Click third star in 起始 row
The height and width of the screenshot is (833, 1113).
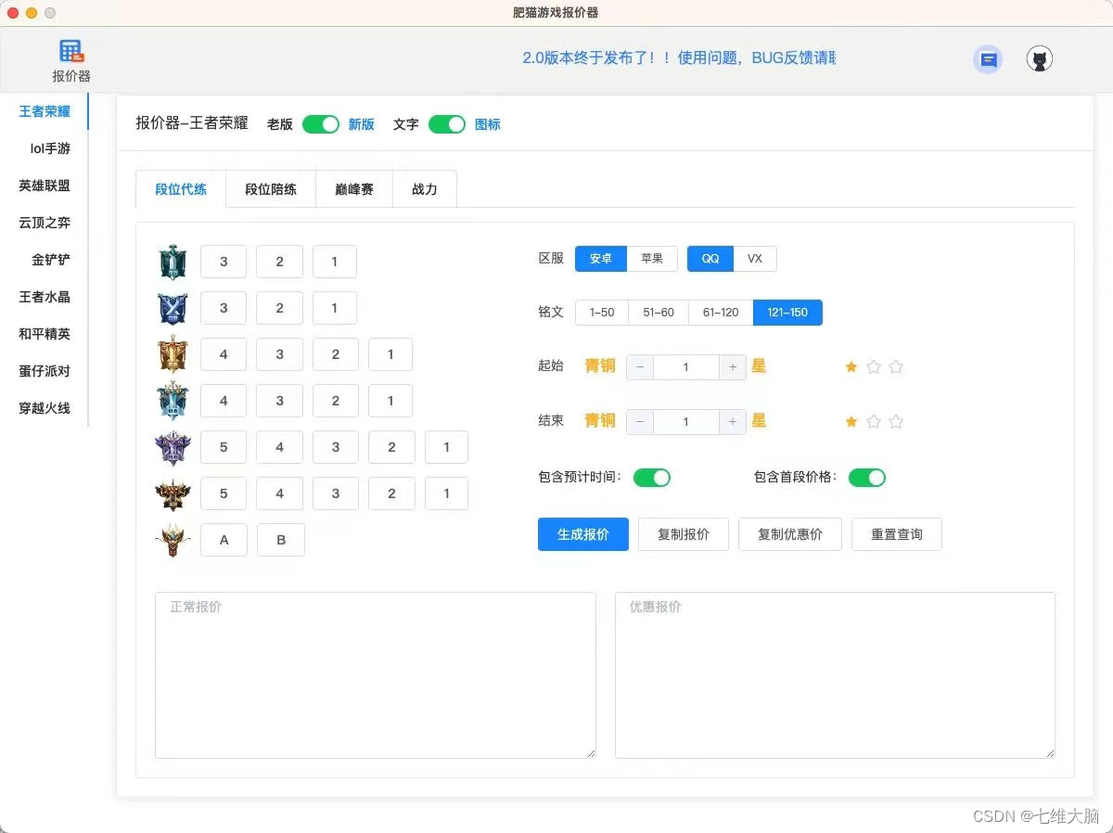click(896, 366)
